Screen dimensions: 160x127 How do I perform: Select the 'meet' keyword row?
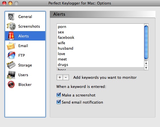[x=100, y=59]
